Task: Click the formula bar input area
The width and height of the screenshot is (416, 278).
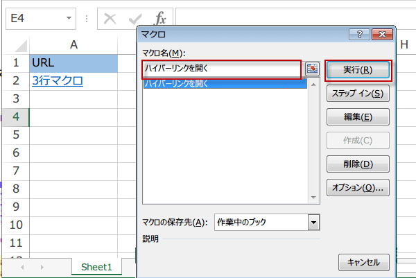Action: [295, 17]
